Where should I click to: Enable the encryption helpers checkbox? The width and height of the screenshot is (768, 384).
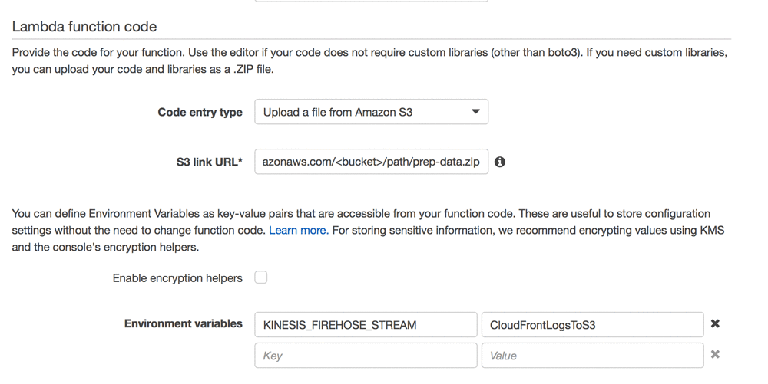pos(261,277)
